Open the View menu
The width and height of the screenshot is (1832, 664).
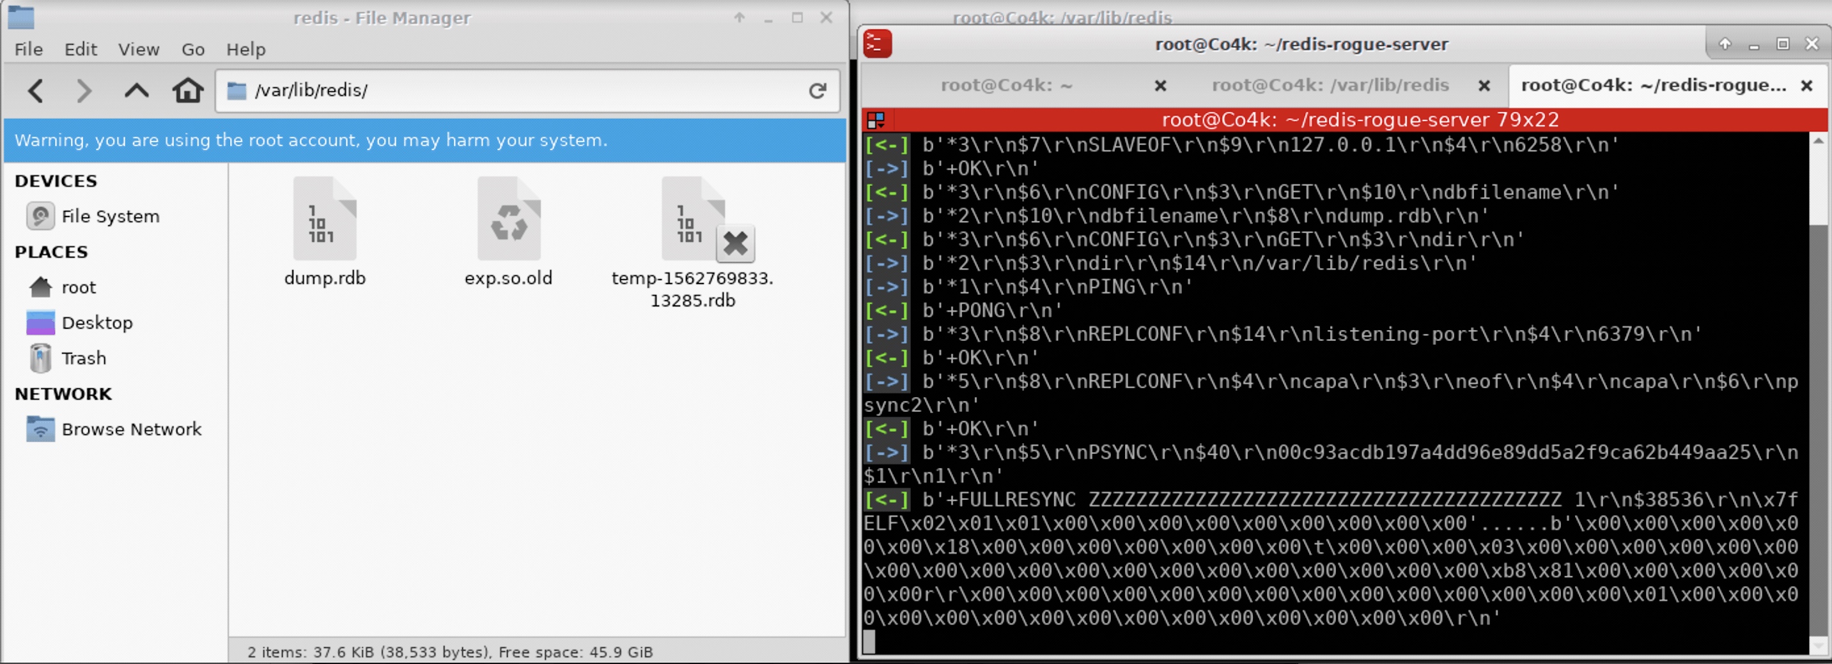(139, 49)
